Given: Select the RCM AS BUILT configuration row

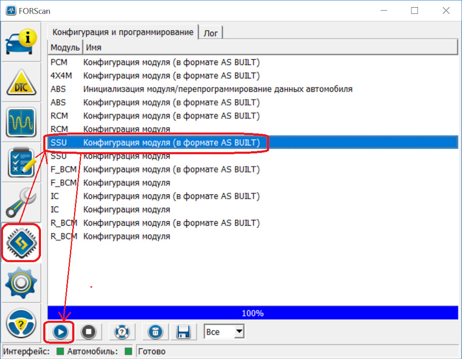Looking at the screenshot, I should (x=253, y=116).
